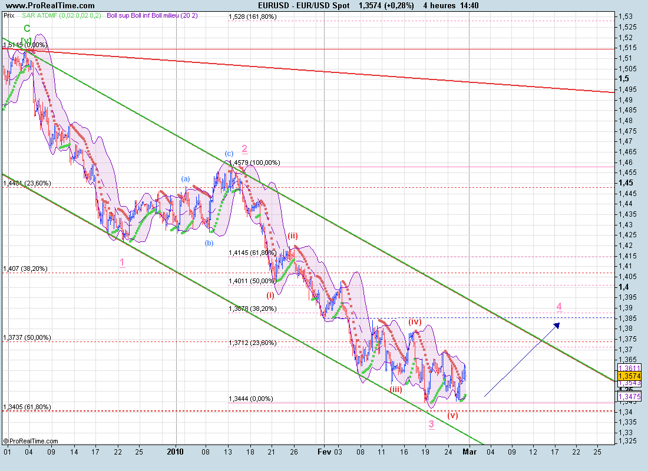Click the 1,528 (161,80%) Fibonacci label
This screenshot has height=471, width=648.
click(253, 17)
